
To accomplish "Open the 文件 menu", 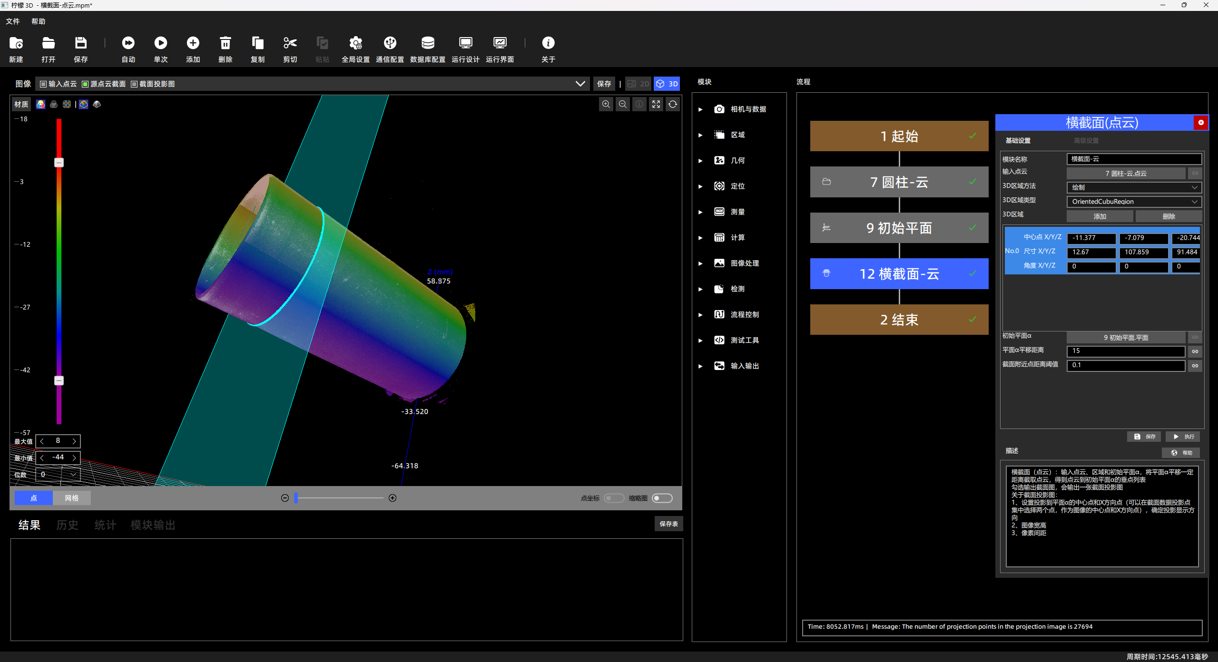I will pyautogui.click(x=13, y=21).
